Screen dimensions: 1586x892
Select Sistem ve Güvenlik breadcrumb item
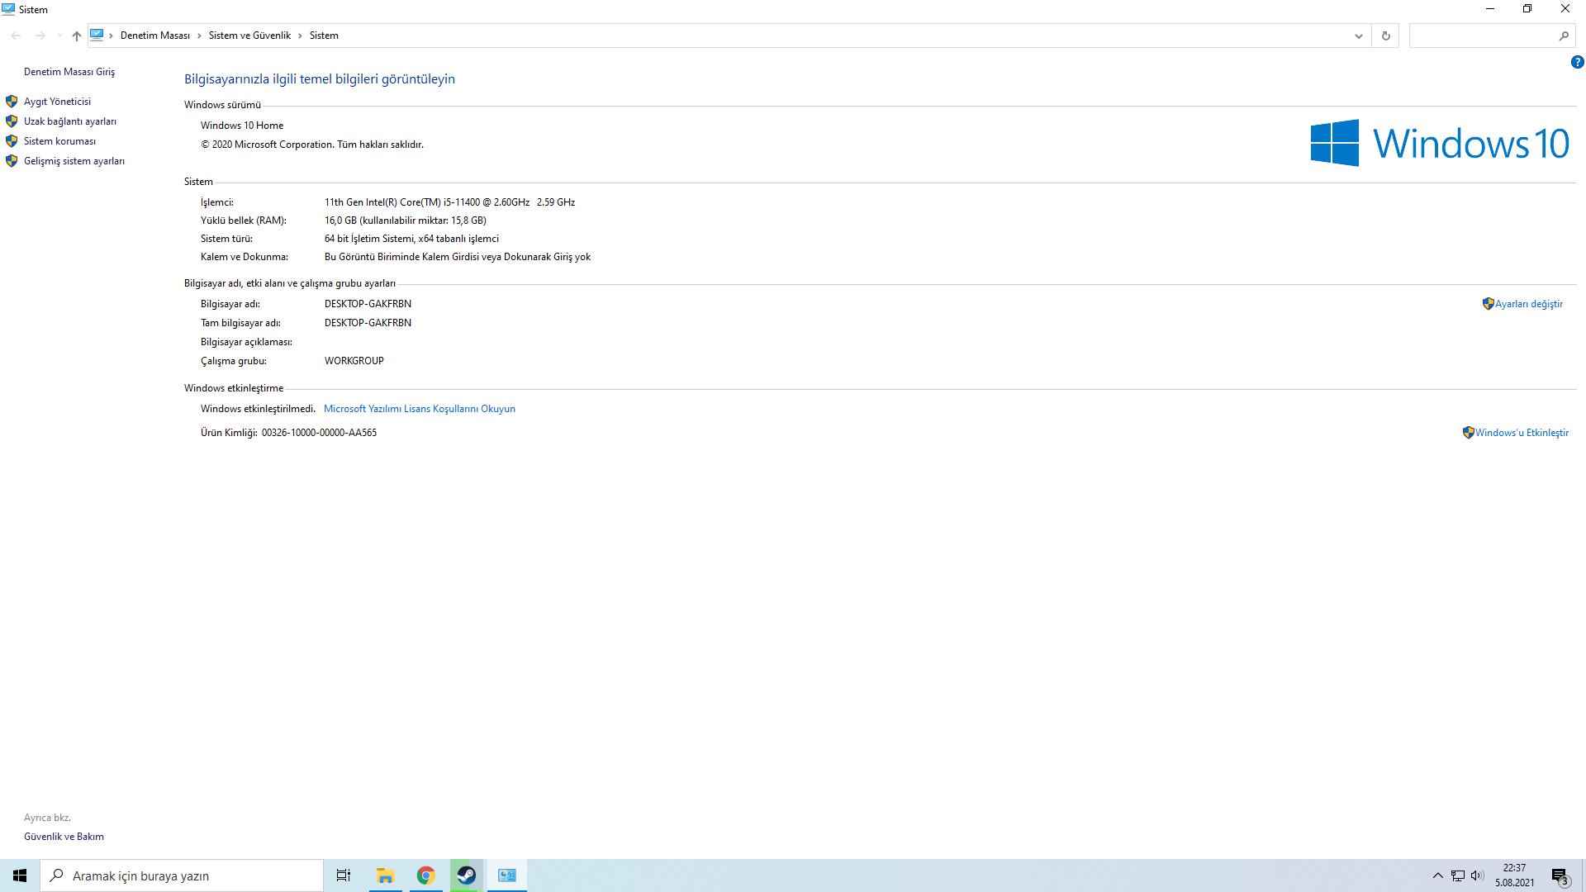(x=249, y=36)
